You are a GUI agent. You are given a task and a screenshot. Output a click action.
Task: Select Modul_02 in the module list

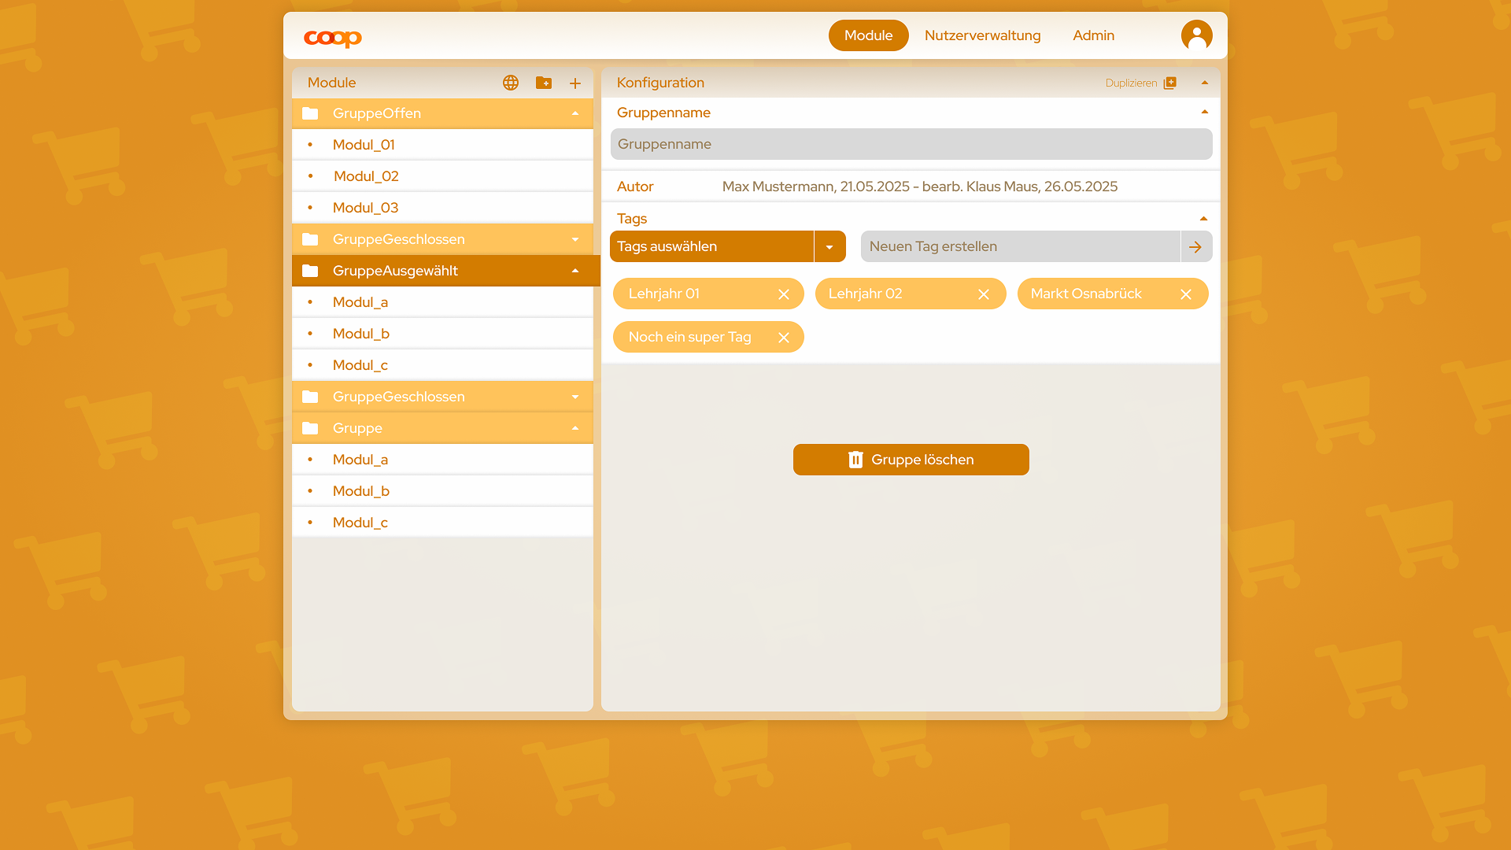366,176
